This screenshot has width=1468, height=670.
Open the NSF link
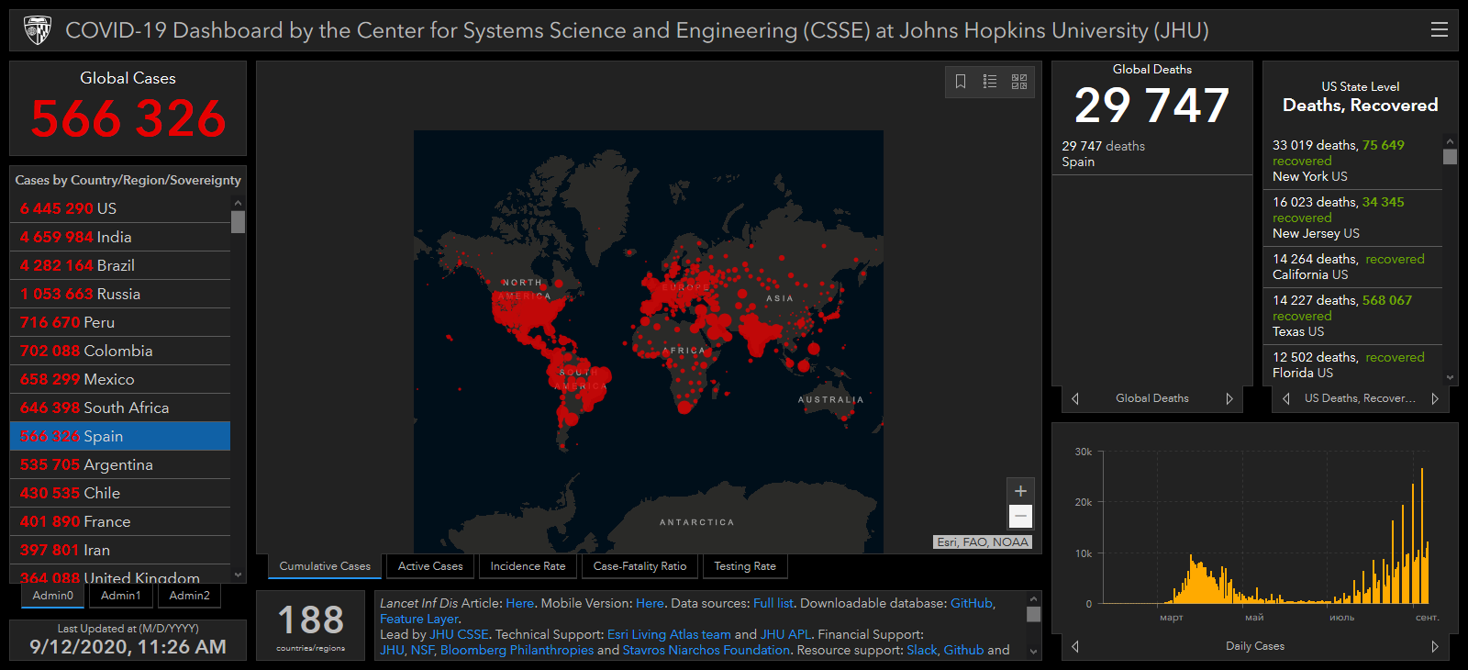[422, 650]
